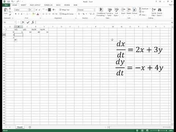176x132 pixels.
Task: Confirm the cell entry with checkmark
Action: [x=28, y=22]
